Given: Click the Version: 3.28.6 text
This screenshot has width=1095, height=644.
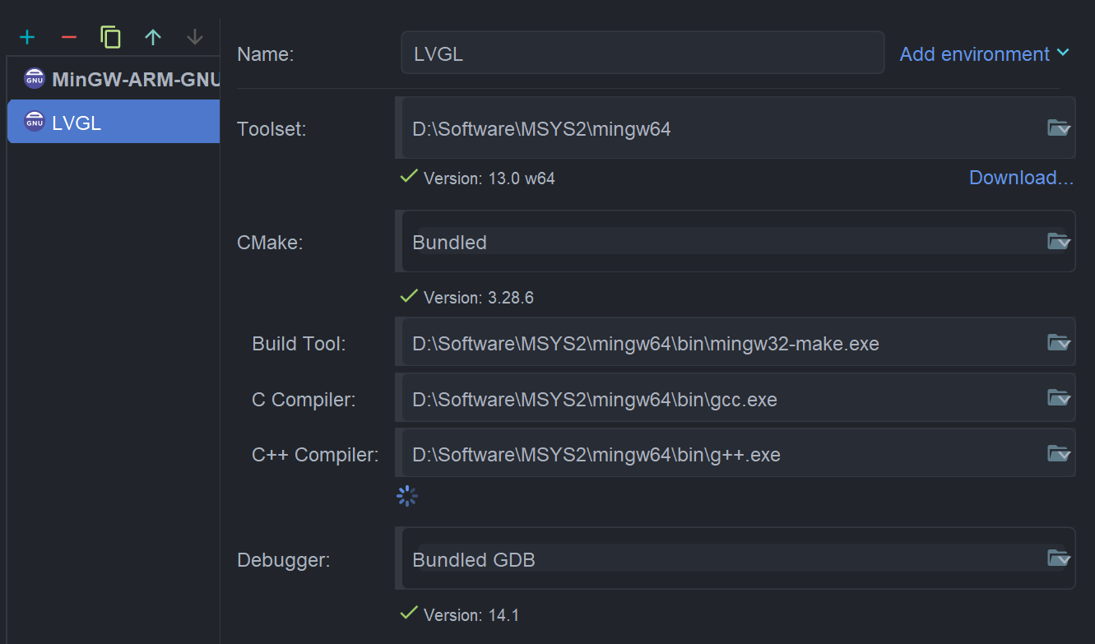Looking at the screenshot, I should [x=478, y=298].
